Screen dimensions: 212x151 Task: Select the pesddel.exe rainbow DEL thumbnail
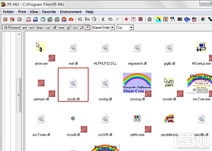pos(169,119)
